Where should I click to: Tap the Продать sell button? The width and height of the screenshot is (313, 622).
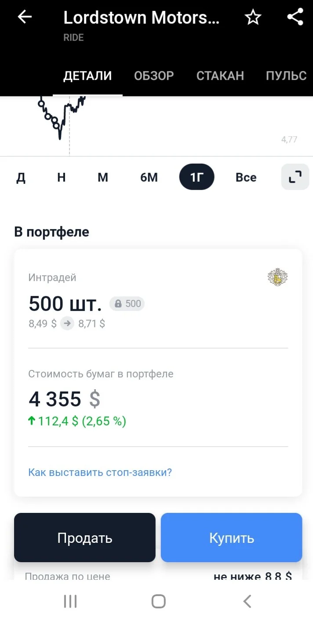click(x=85, y=538)
